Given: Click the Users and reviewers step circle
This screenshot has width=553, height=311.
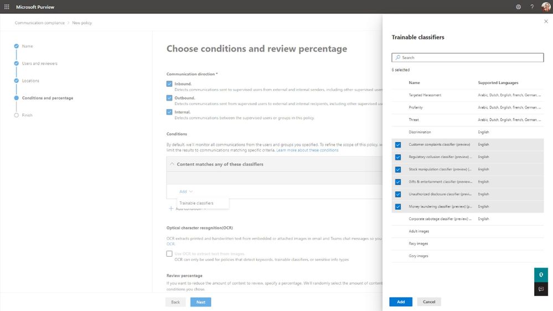Looking at the screenshot, I should point(16,64).
